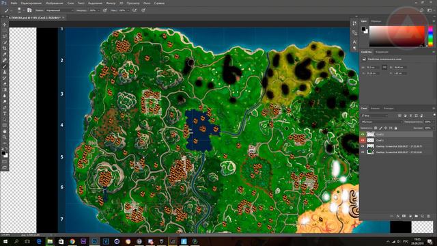Viewport: 437px width, 246px height.
Task: Select the Brush tool in the toolbox
Action: coord(5,66)
